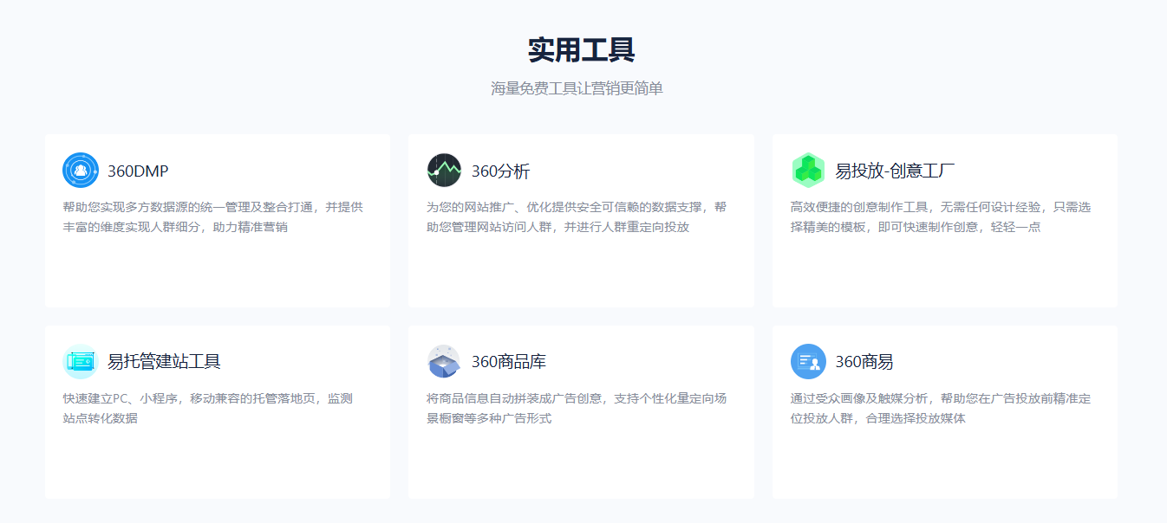Click the description starting 快速建立PC、小程序
The image size is (1167, 523).
(x=207, y=409)
